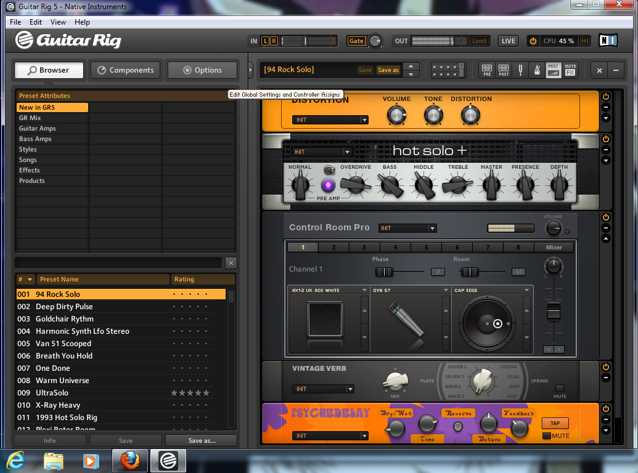Open the Distortion INIT preset dropdown
This screenshot has height=473, width=638.
point(330,120)
